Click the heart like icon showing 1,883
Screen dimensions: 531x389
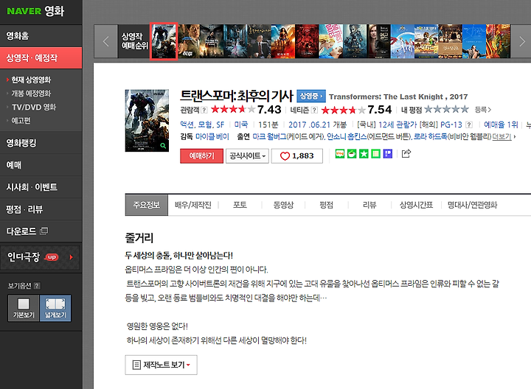(285, 156)
